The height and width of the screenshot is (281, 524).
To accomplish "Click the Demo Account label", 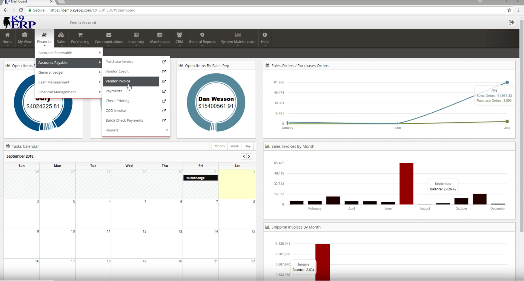I will 83,23.
